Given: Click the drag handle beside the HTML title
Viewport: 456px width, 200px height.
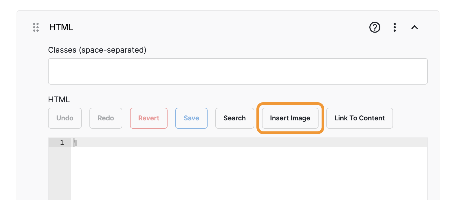Looking at the screenshot, I should point(36,27).
